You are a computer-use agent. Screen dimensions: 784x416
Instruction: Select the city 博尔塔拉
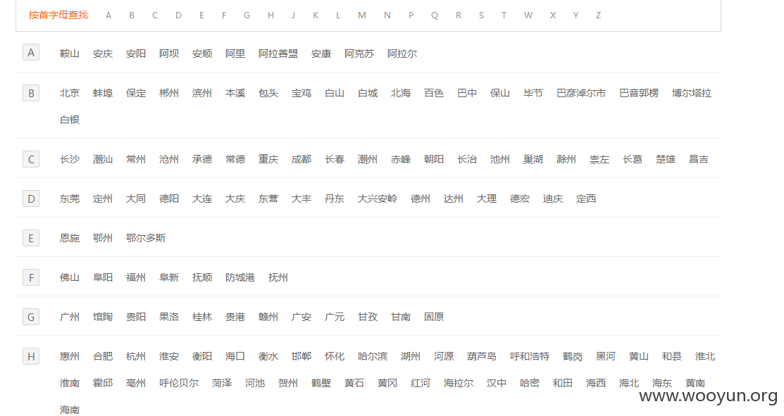692,93
